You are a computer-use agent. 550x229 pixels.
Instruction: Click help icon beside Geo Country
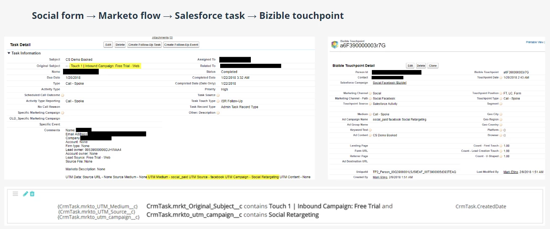coord(501,125)
